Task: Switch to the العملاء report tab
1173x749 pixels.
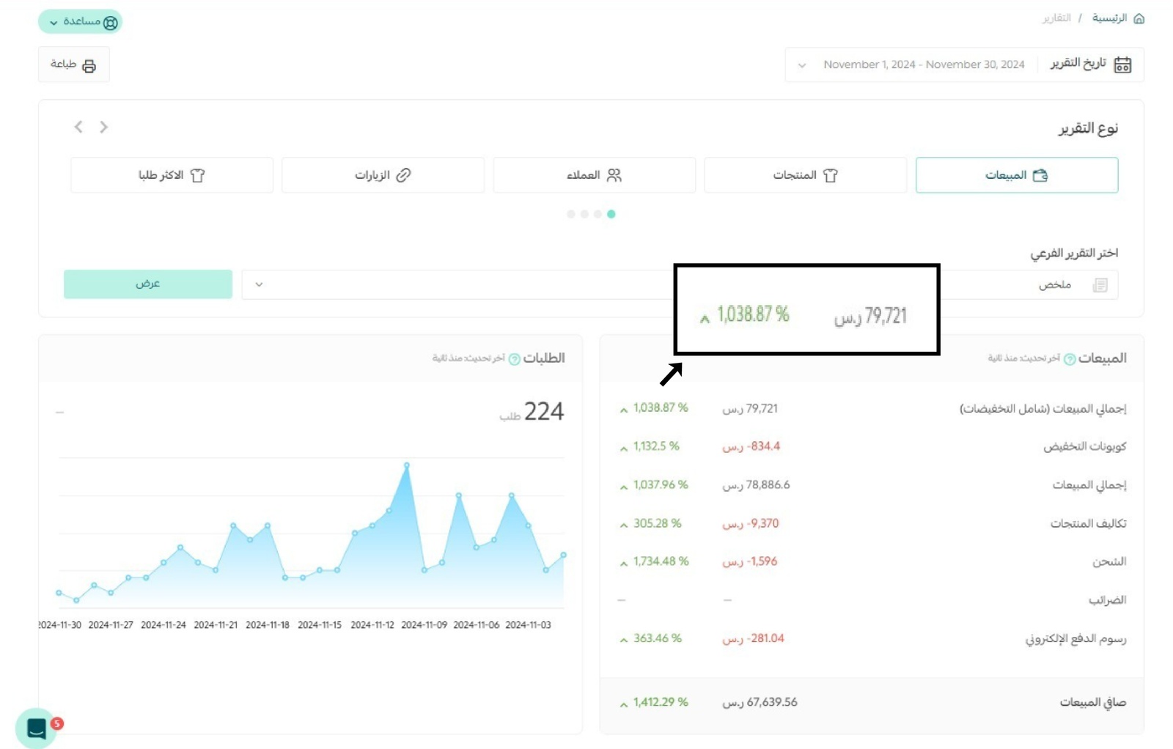Action: [594, 175]
